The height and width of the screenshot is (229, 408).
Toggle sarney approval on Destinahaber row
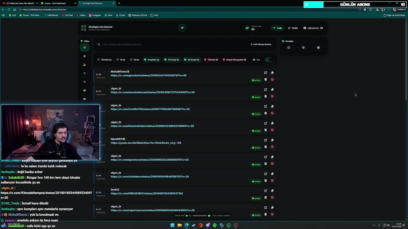click(256, 131)
